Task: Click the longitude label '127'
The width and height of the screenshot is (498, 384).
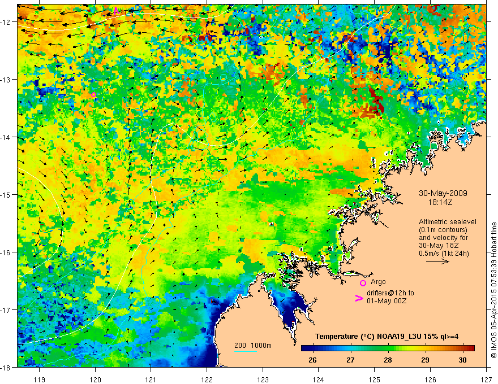Action: [486, 379]
